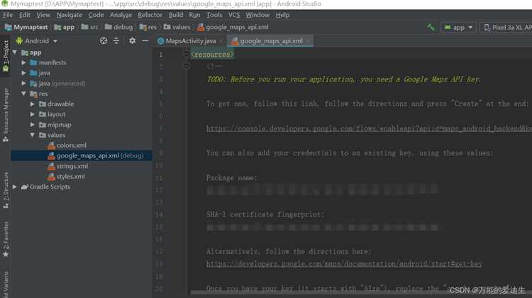Open the developers.google.com maps documentation link
The height and width of the screenshot is (298, 532).
344,264
